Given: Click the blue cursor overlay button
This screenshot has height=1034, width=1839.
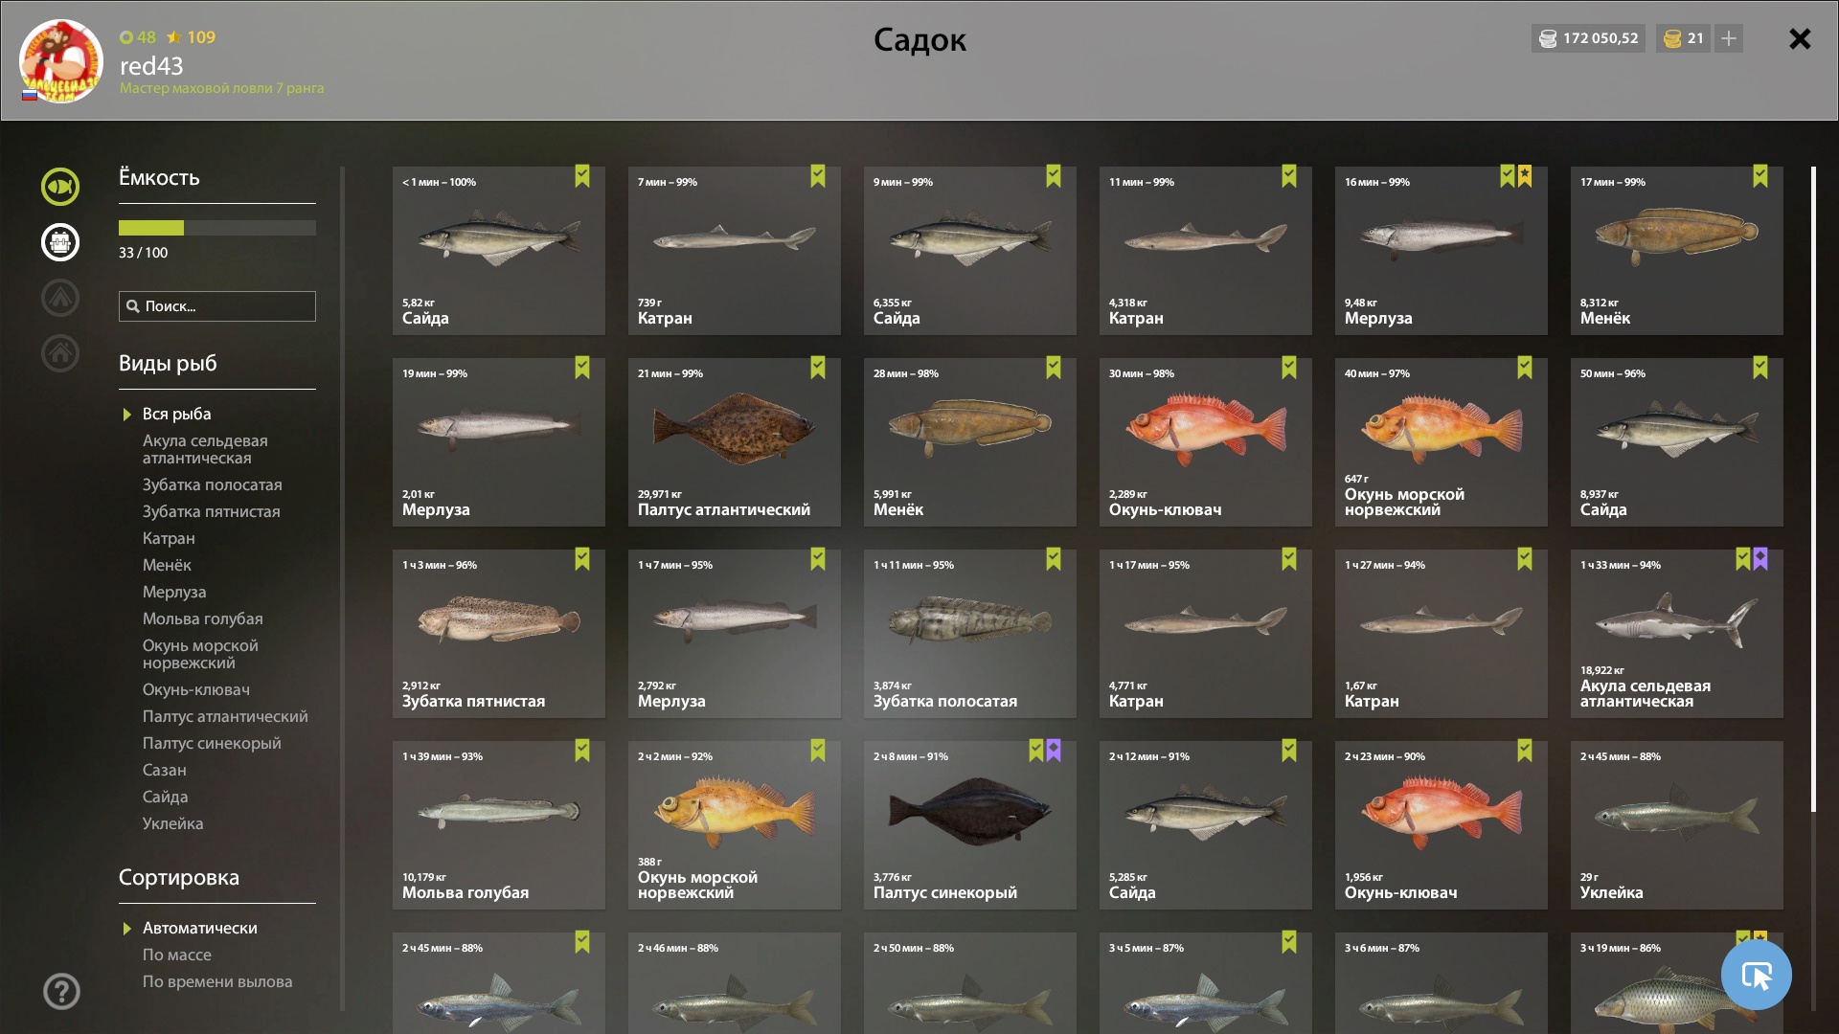Looking at the screenshot, I should (x=1756, y=975).
